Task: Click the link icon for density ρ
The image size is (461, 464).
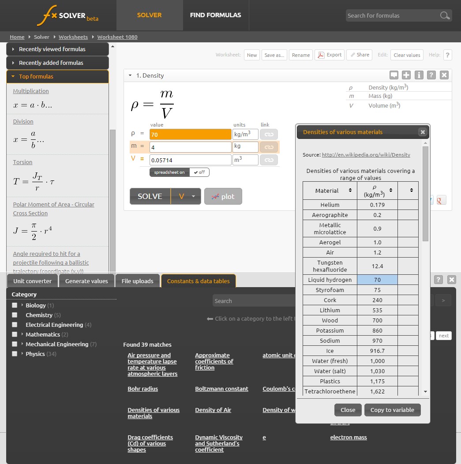Action: click(269, 135)
